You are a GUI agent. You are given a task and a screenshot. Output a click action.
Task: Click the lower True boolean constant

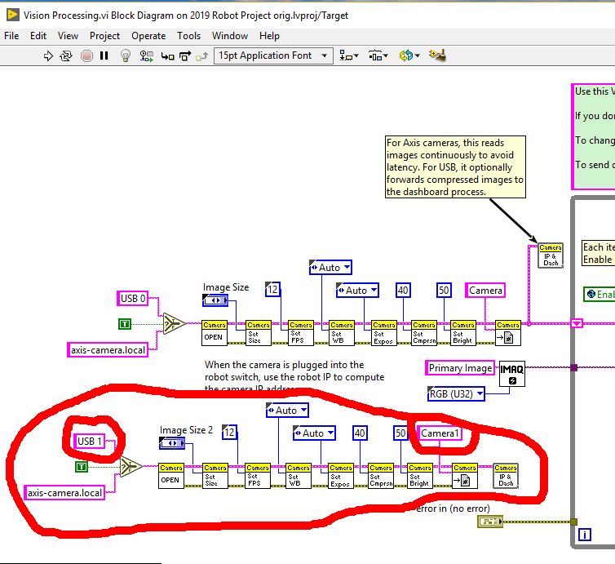[x=82, y=467]
